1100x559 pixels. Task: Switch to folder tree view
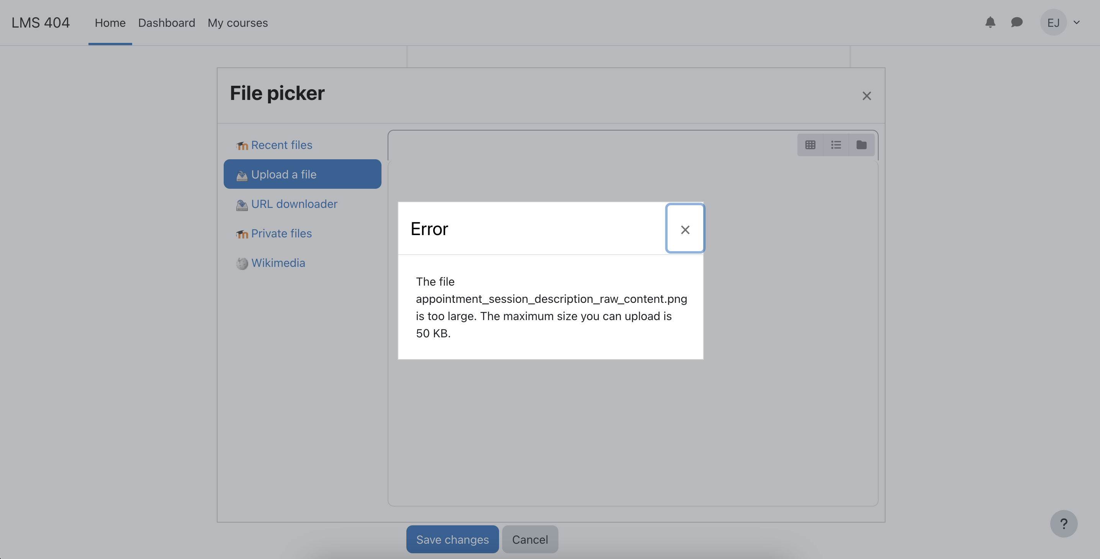pyautogui.click(x=861, y=145)
